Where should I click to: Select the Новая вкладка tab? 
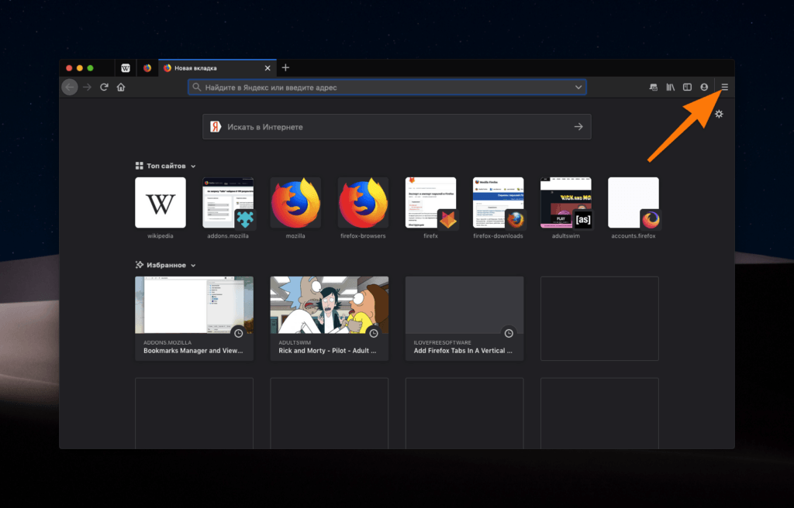pyautogui.click(x=218, y=68)
